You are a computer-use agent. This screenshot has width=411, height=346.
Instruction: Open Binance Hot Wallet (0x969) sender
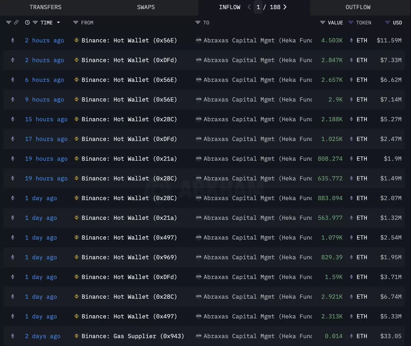click(x=129, y=257)
